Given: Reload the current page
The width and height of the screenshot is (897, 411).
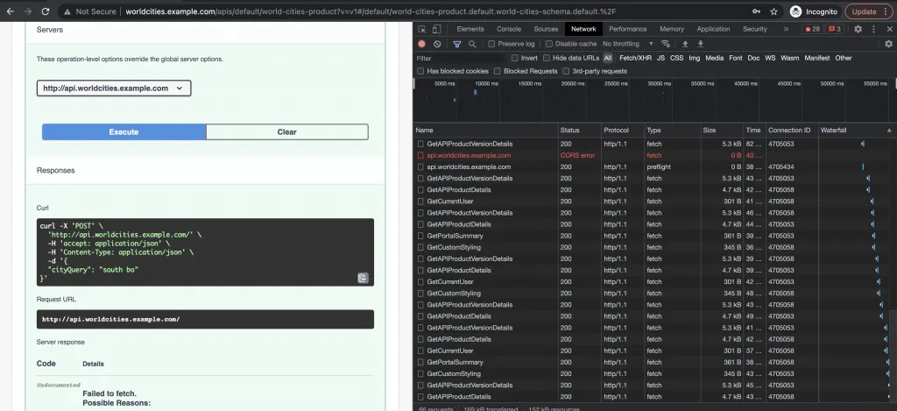Looking at the screenshot, I should 46,11.
